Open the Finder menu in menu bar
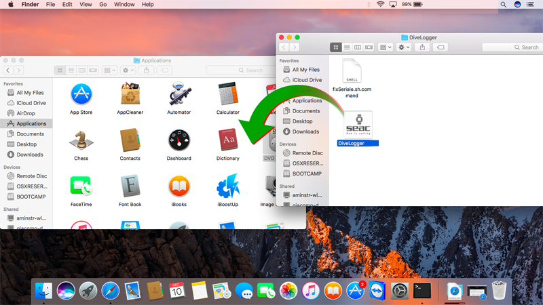The height and width of the screenshot is (305, 543). point(30,5)
